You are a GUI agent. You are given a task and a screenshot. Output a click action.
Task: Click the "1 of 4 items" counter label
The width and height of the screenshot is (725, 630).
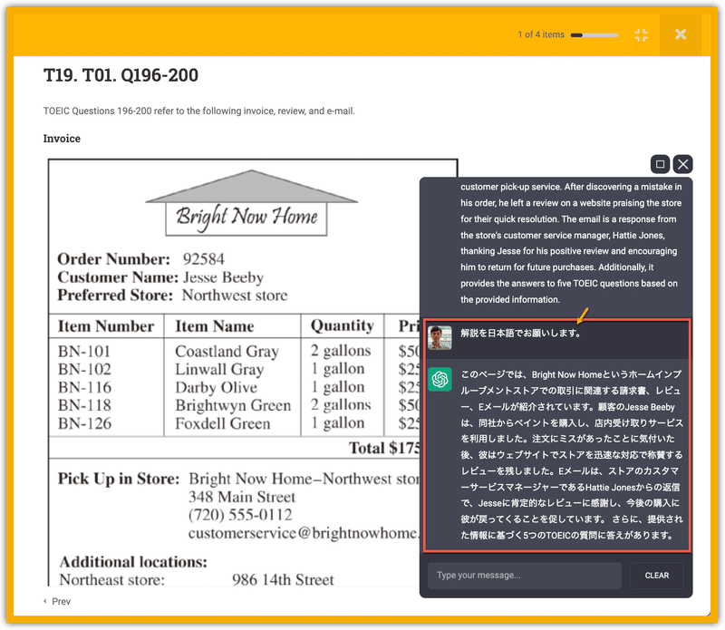click(x=540, y=34)
